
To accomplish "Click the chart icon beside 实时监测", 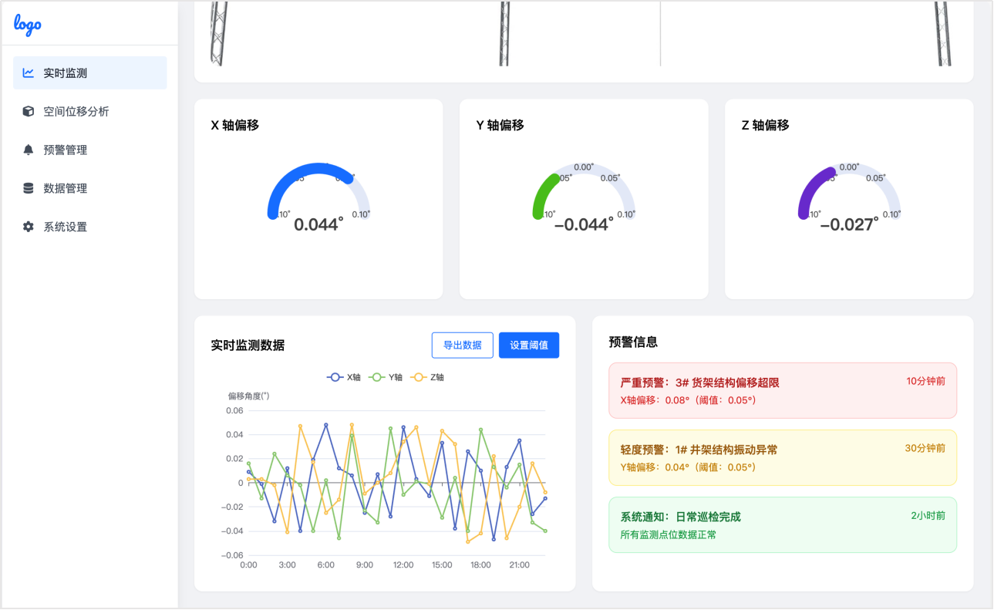I will pos(29,73).
